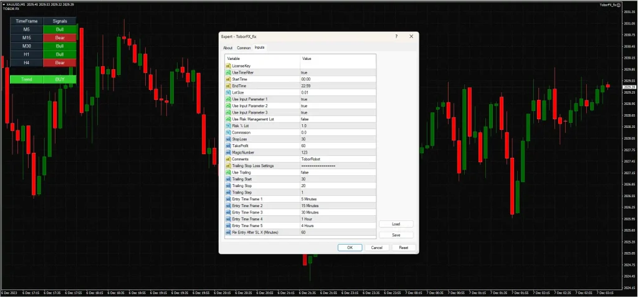
Task: Click the UseTimeFilter boolean type icon
Action: click(228, 72)
